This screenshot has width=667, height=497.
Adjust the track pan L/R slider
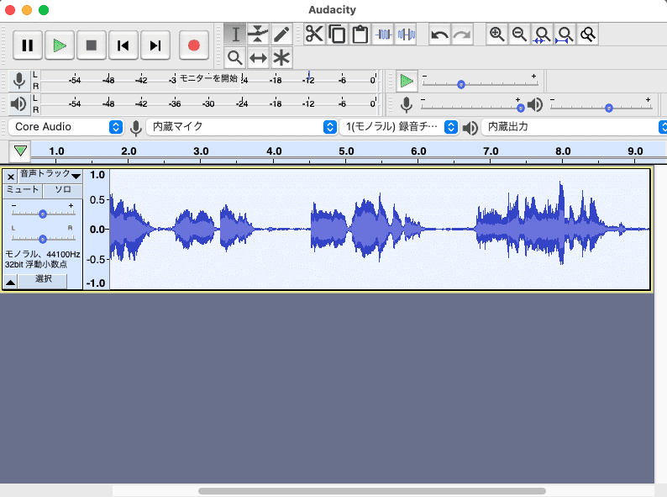click(43, 240)
